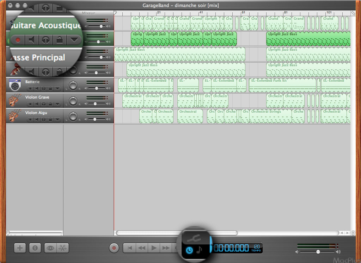
Task: Fast-forward the song
Action: click(x=166, y=248)
